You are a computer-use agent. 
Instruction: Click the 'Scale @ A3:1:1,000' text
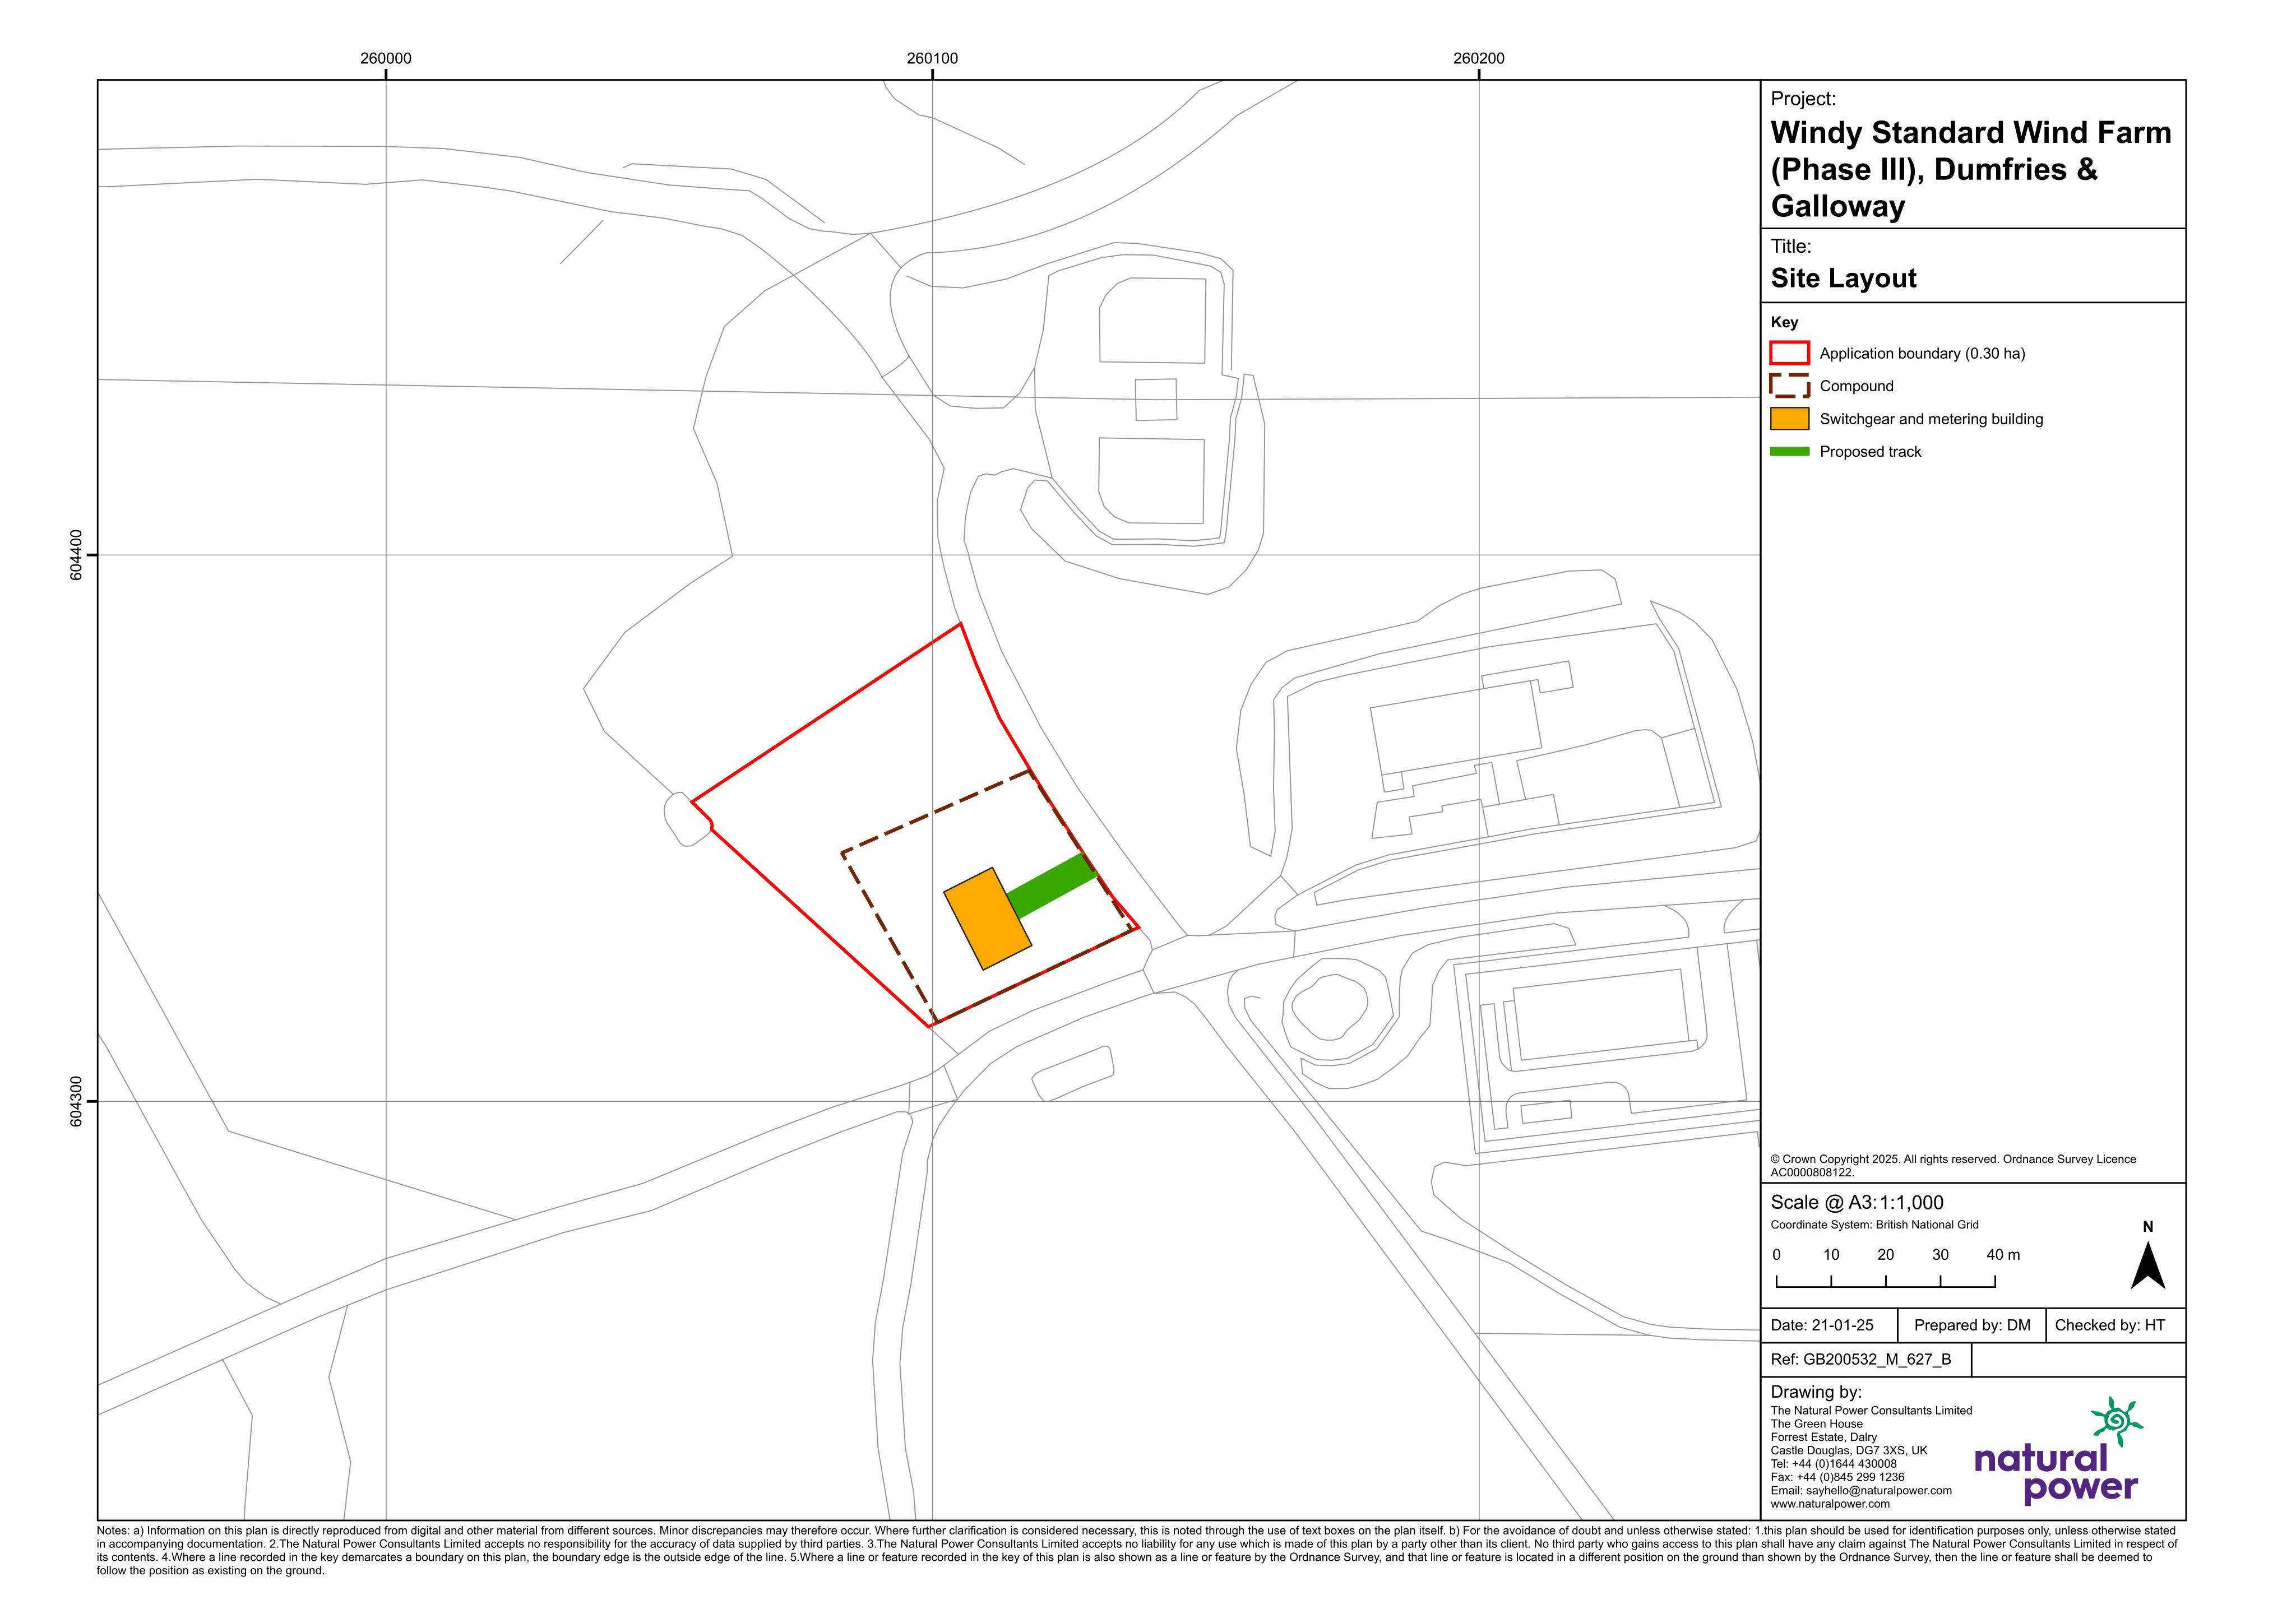[x=1857, y=1203]
